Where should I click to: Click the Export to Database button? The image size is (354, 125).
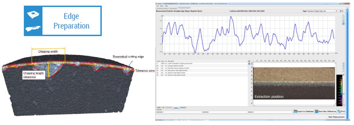[x=304, y=111]
